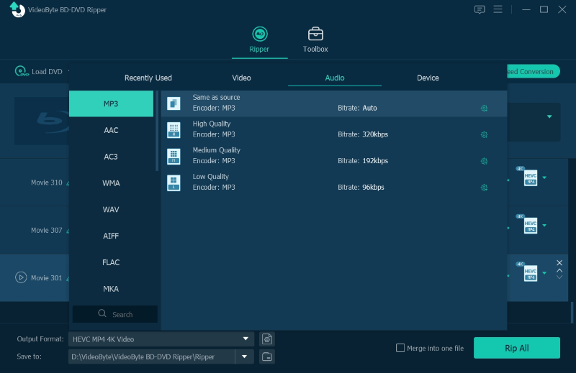This screenshot has height=373, width=576.
Task: Select the MKA format category
Action: [x=112, y=289]
